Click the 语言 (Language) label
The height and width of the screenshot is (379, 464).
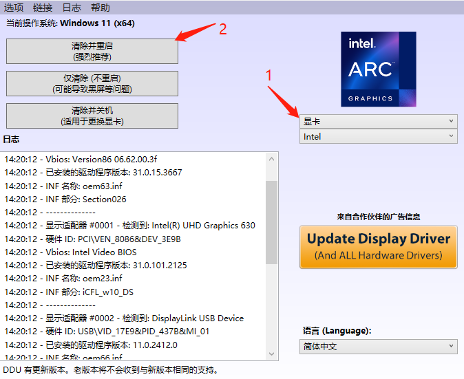pyautogui.click(x=337, y=331)
